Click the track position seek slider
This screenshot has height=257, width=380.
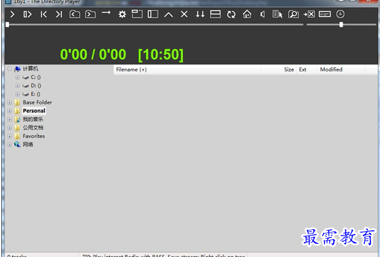[x=155, y=25]
